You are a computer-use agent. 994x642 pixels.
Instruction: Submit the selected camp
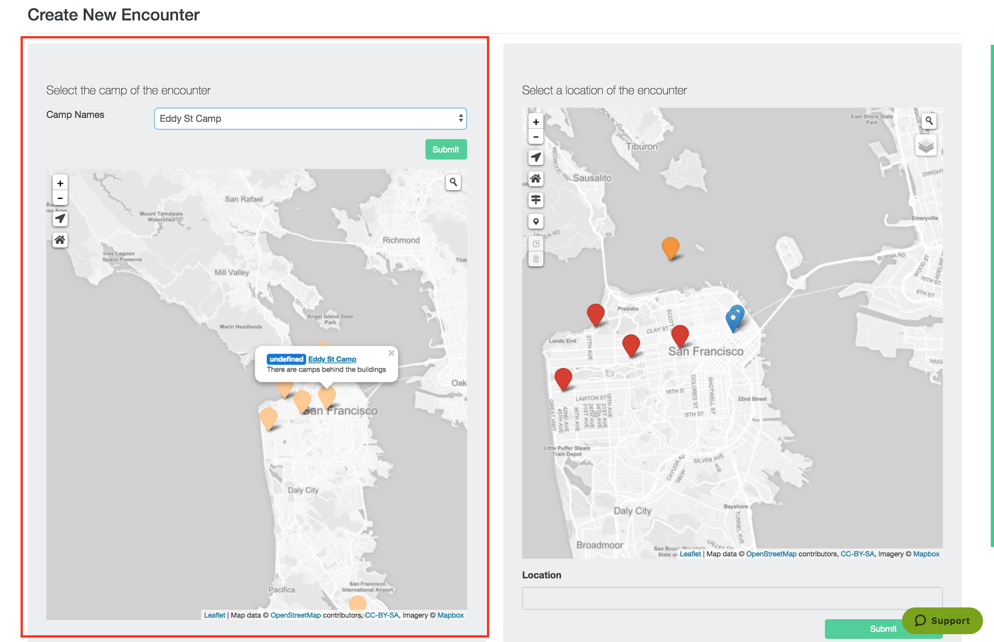[445, 149]
